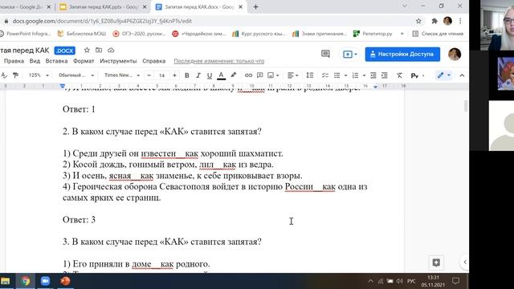Viewport: 514px width, 289px height.
Task: Open the highlight color marker tool
Action: click(233, 75)
